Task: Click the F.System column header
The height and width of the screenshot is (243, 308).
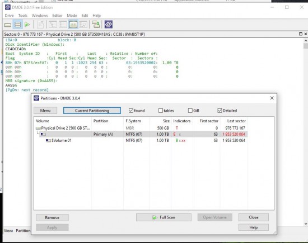Action: click(x=137, y=121)
